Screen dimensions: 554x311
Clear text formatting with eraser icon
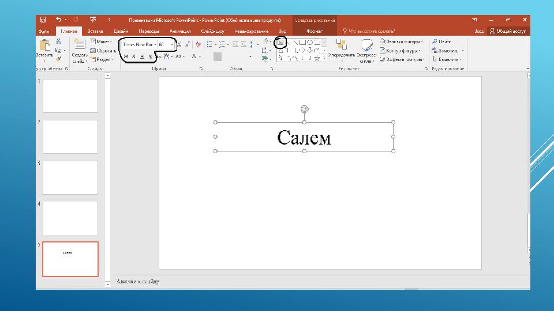click(x=198, y=44)
